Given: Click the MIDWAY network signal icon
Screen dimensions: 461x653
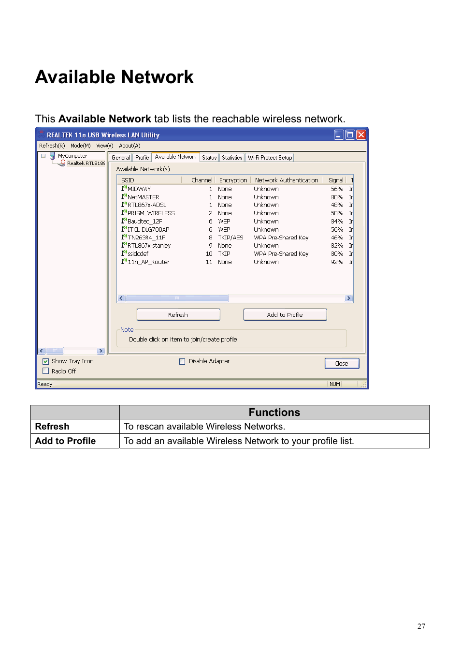Looking at the screenshot, I should [124, 189].
